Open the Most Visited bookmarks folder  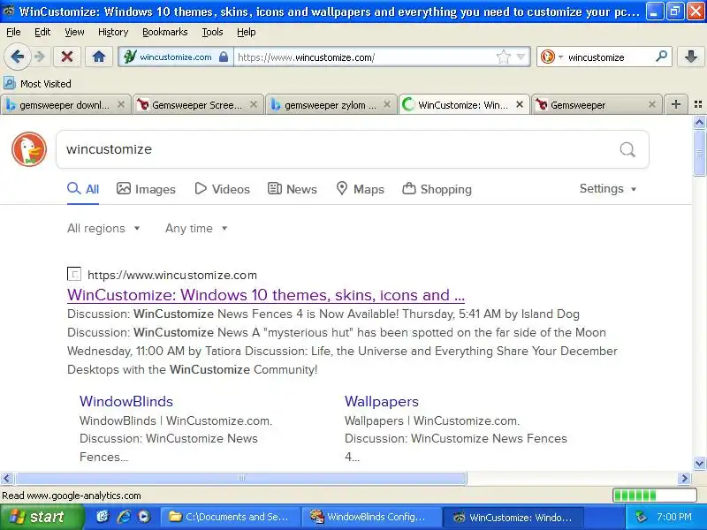pyautogui.click(x=37, y=84)
